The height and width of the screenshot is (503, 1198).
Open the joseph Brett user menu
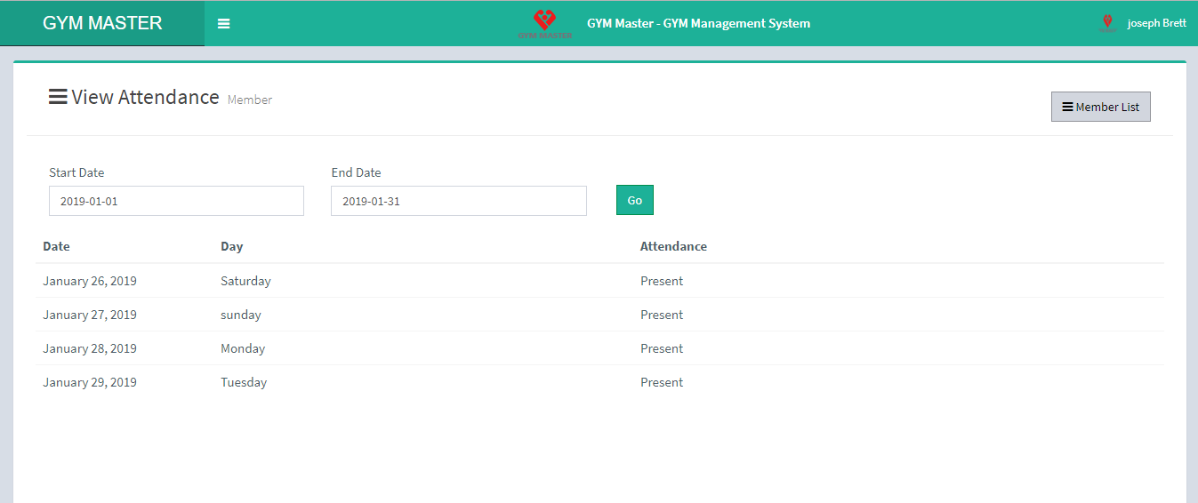(x=1156, y=23)
